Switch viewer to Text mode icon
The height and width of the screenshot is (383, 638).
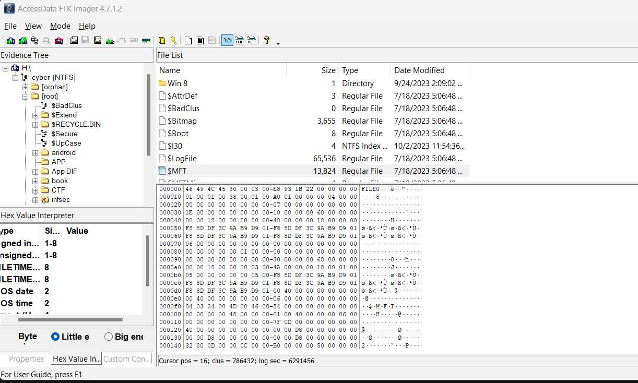(x=240, y=41)
